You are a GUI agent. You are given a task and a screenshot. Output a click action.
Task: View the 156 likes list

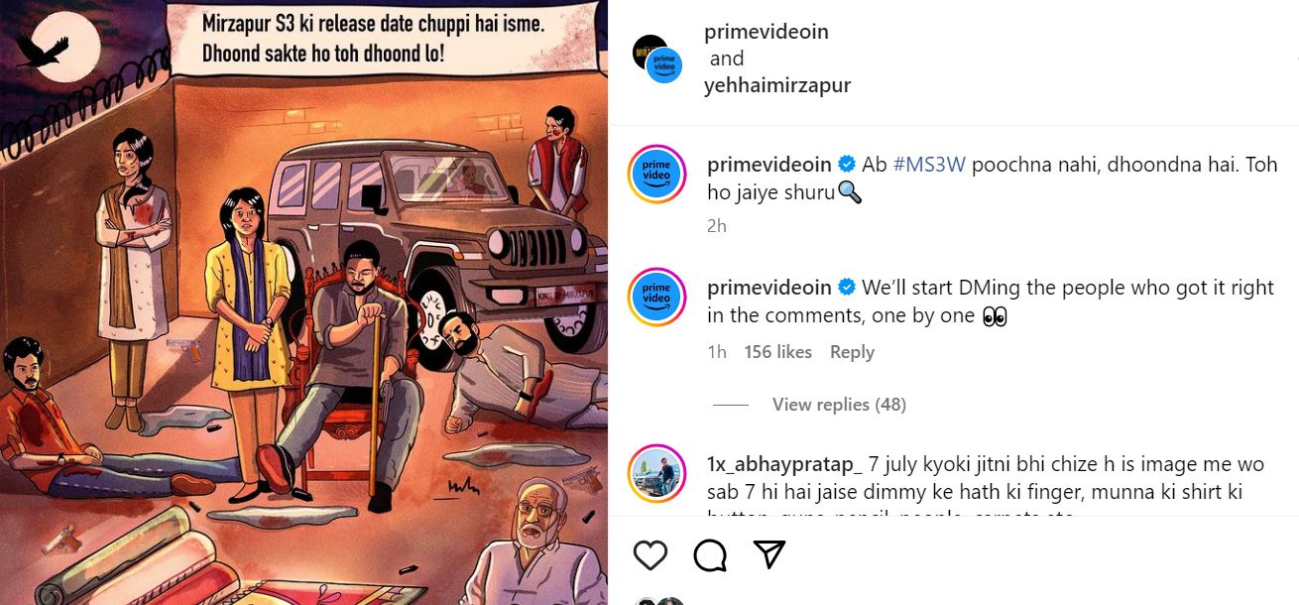click(777, 352)
